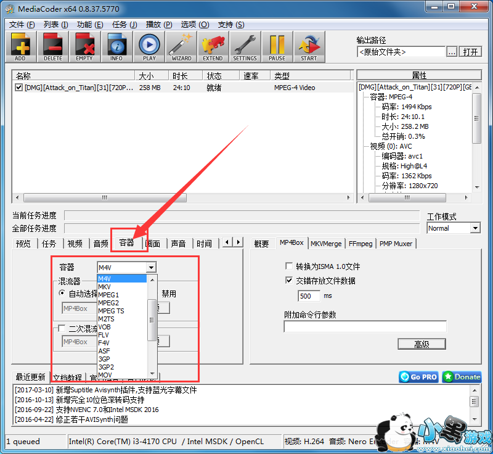
Task: Open the 任务 menu
Action: coord(124,25)
